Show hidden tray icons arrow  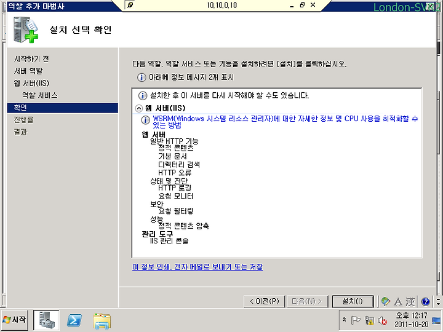point(344,320)
